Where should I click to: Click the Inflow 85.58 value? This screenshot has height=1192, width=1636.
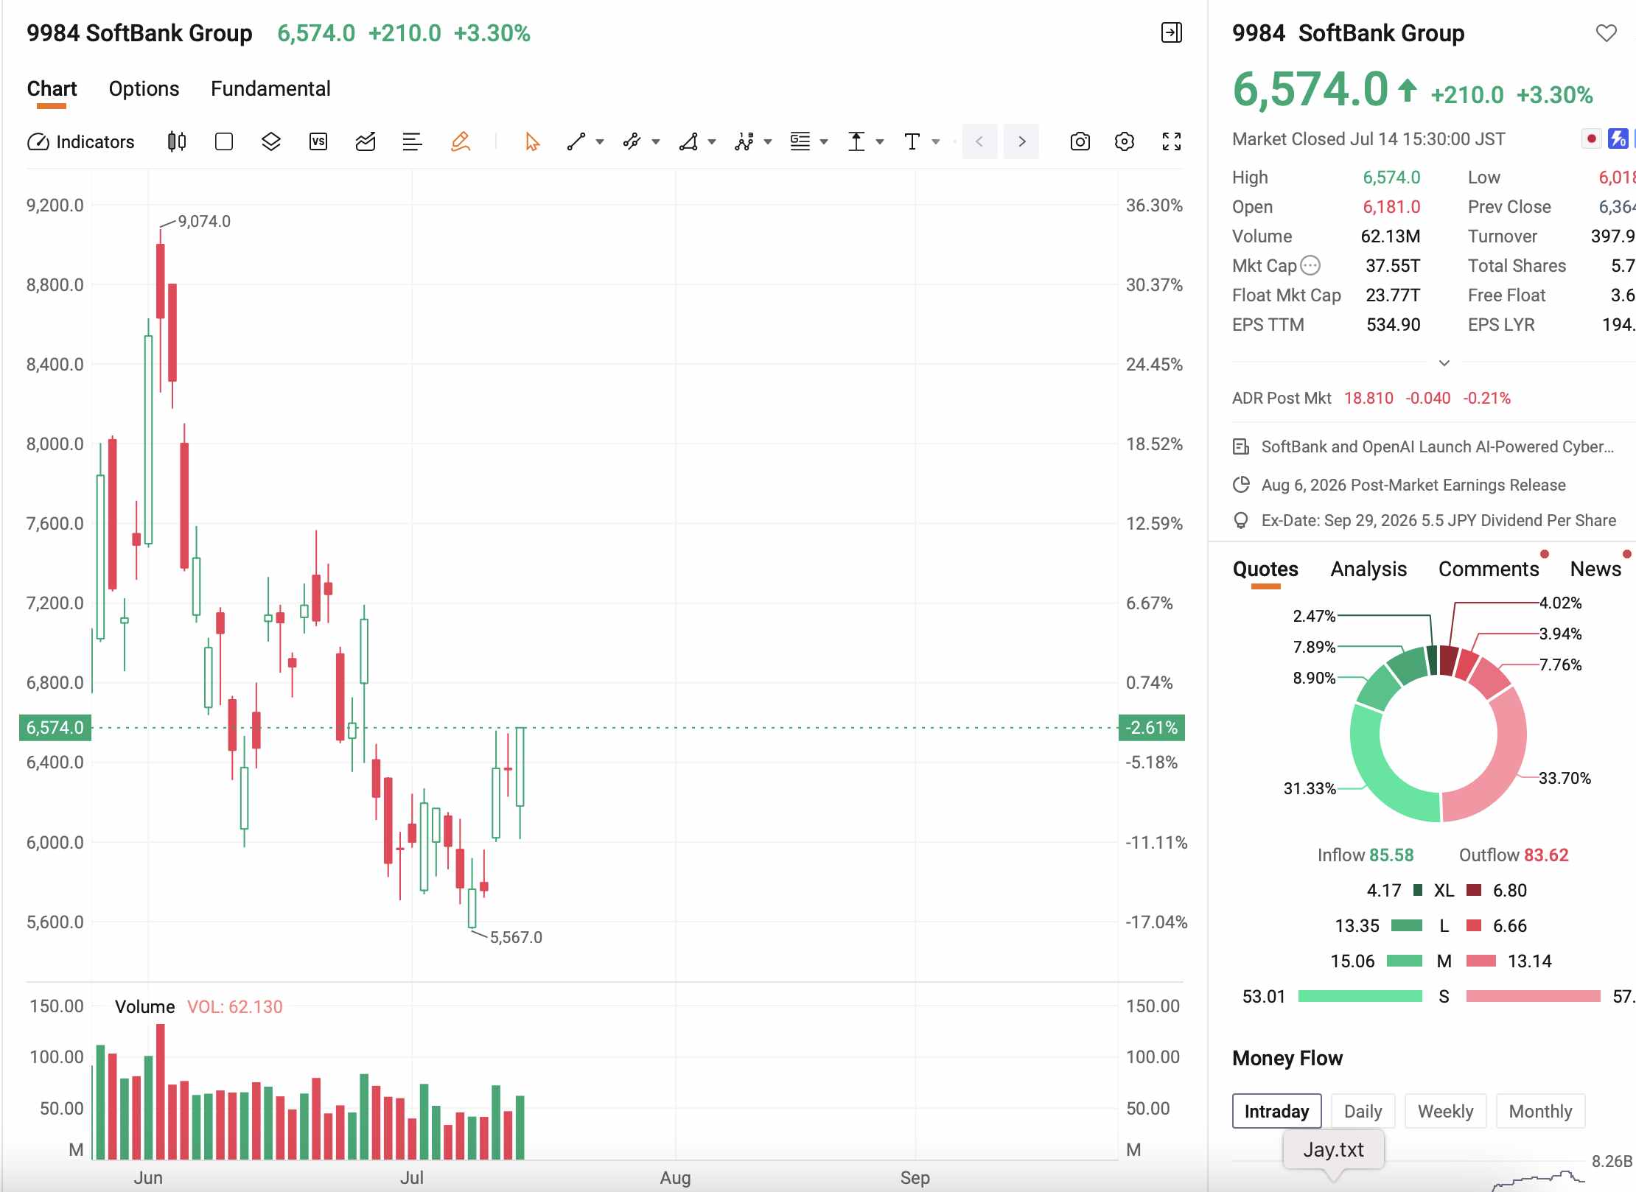1391,855
